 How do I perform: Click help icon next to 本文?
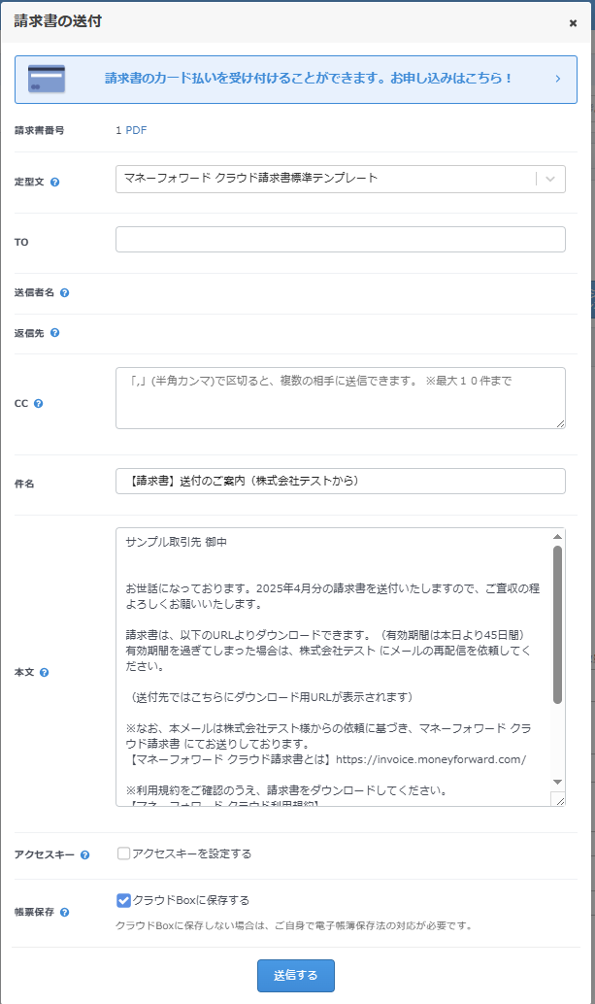click(44, 672)
